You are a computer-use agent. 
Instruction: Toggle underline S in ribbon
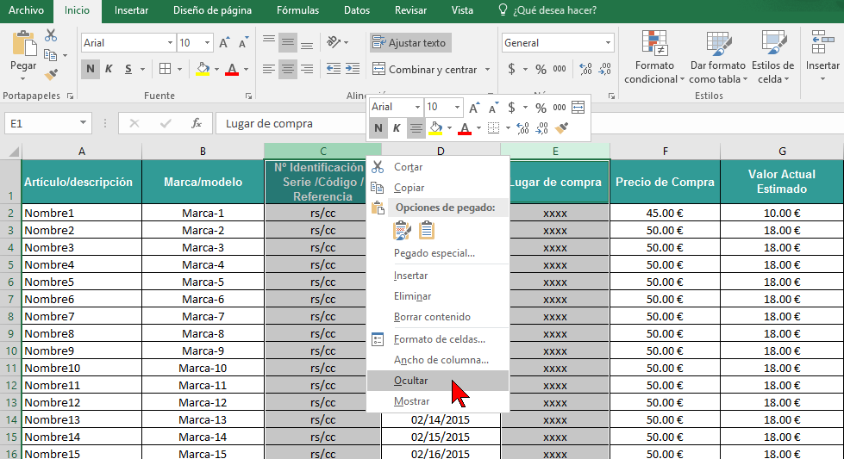128,69
